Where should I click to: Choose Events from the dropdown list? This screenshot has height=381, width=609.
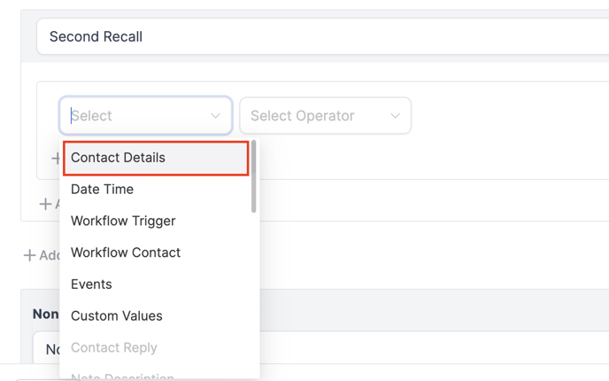coord(91,284)
